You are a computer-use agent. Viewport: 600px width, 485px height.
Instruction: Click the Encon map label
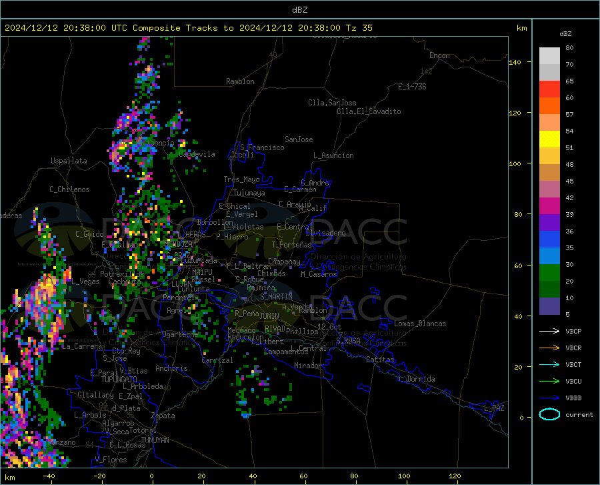pyautogui.click(x=439, y=55)
